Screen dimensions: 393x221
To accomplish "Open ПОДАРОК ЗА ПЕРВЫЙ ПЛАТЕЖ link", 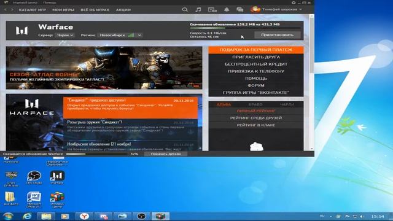I will 256,50.
